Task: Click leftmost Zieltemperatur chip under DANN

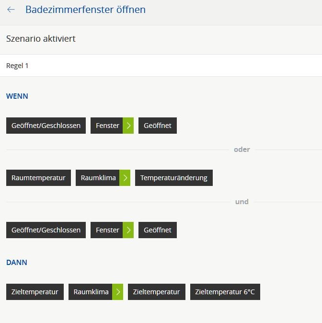Action: (x=34, y=292)
